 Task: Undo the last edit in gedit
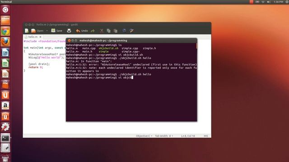(x=82, y=31)
